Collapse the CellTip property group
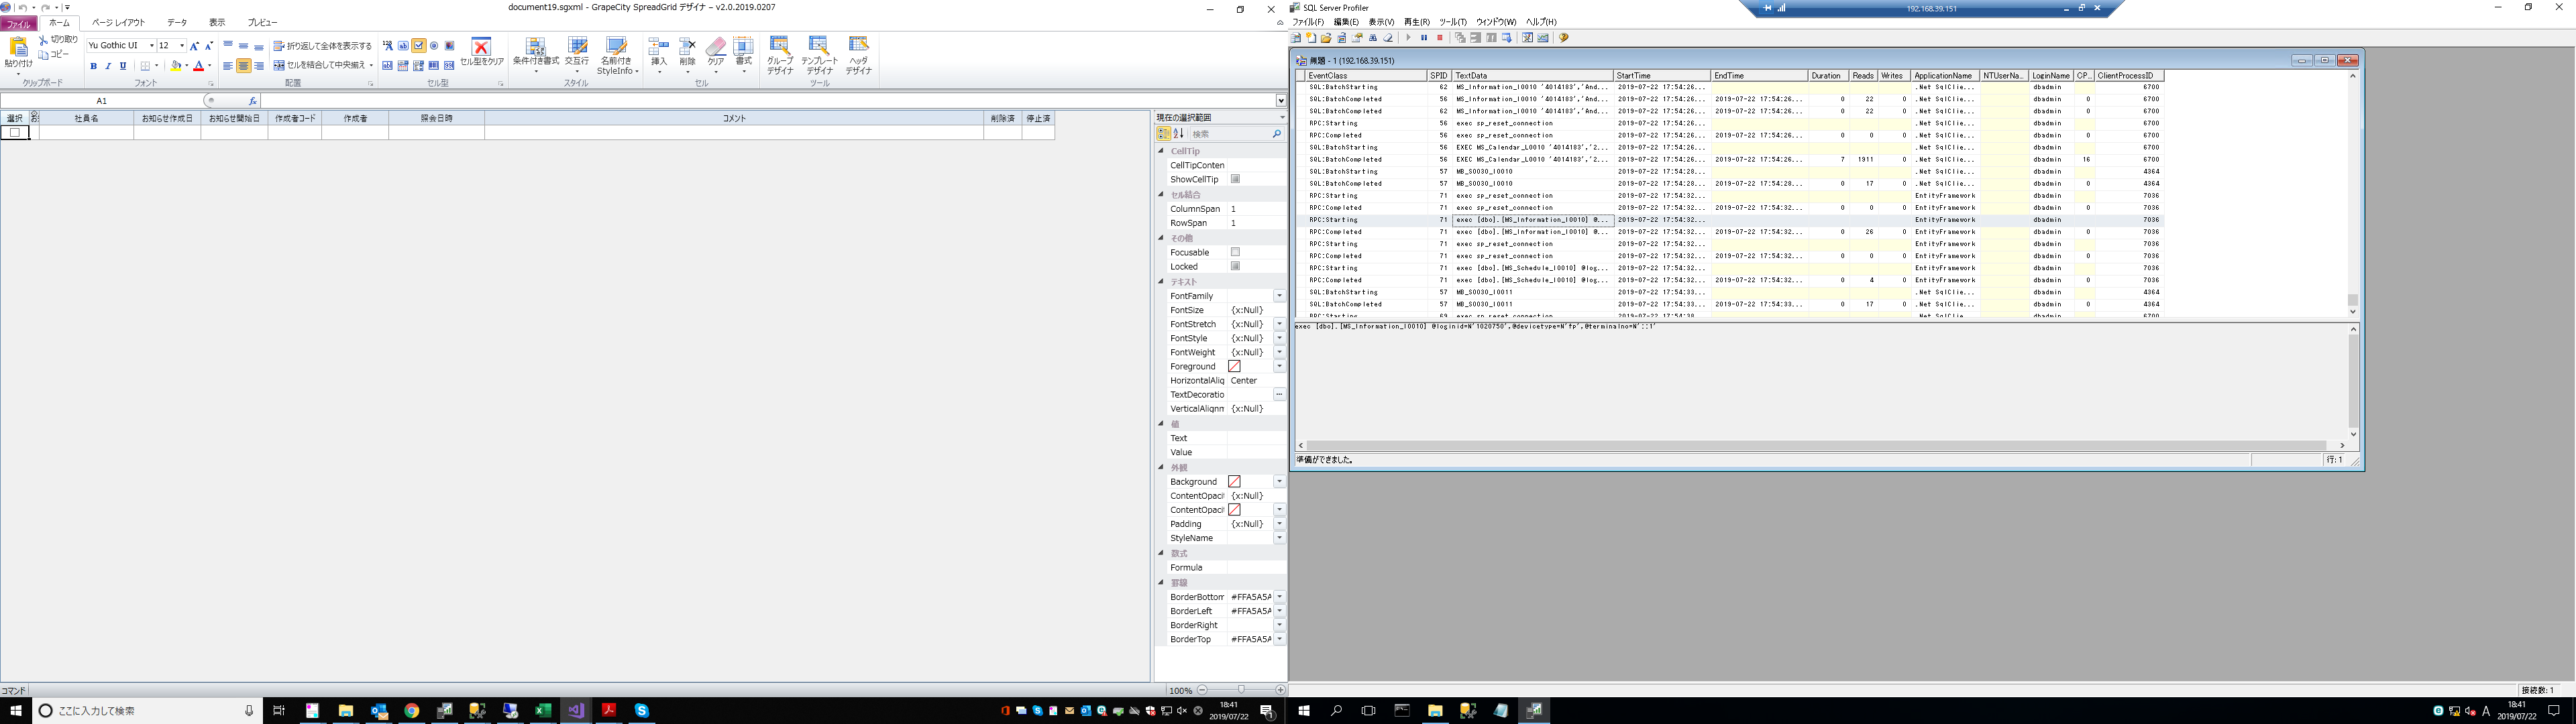This screenshot has width=2576, height=724. (x=1161, y=151)
